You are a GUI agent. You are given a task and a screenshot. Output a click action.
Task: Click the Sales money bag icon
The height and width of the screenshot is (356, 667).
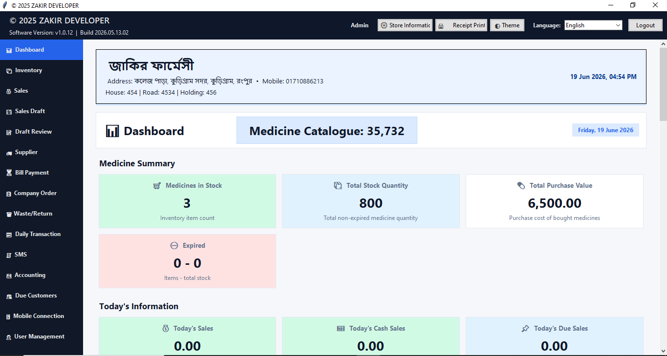coord(9,91)
